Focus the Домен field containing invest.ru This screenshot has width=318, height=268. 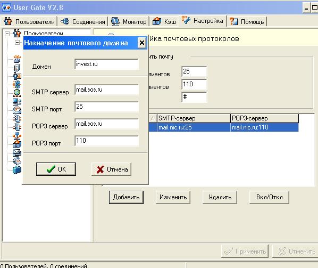[107, 64]
